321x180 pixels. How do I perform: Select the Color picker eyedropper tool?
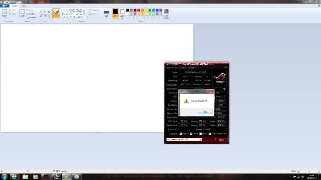pos(45,16)
